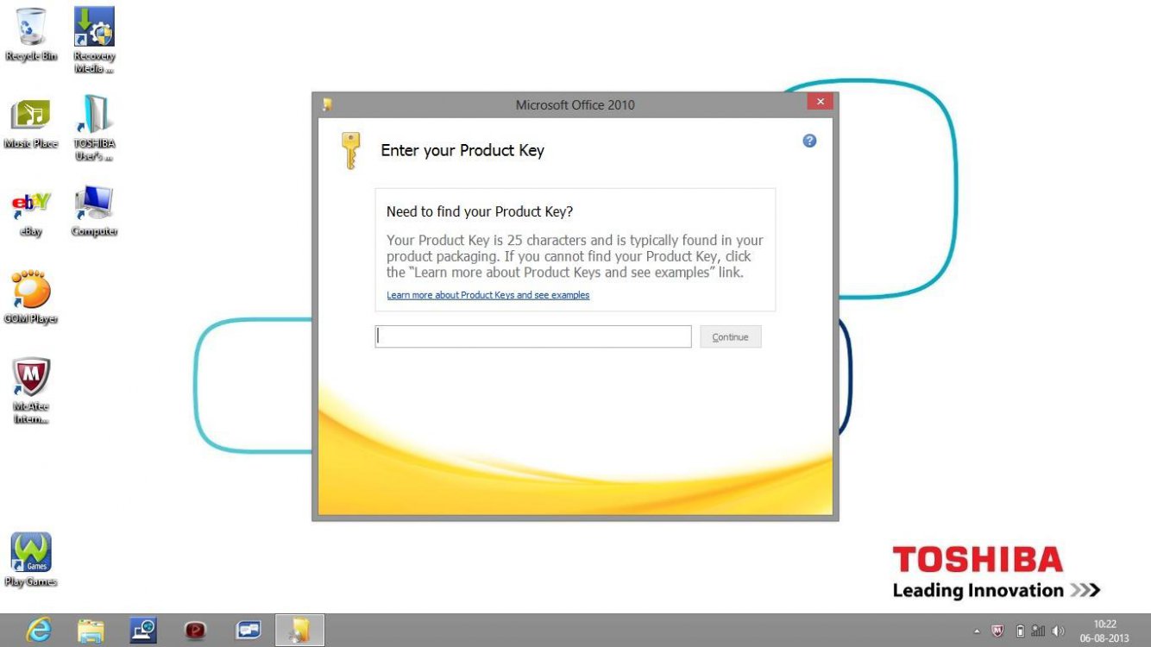The image size is (1151, 647).
Task: Click the Office title bar key icon
Action: pos(327,104)
